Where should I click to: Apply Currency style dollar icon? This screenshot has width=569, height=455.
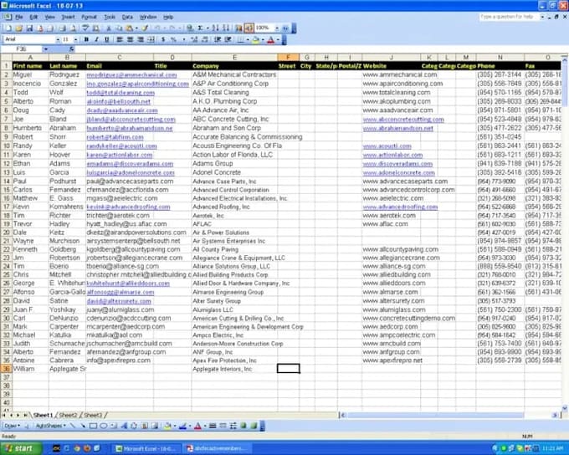click(163, 39)
